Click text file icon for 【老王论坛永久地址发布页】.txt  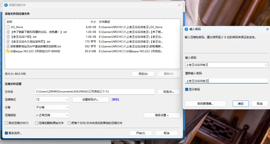8,41
